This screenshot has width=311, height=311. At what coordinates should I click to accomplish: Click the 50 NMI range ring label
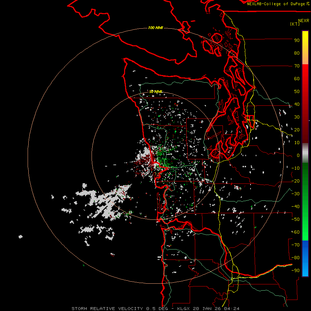[x=156, y=92]
